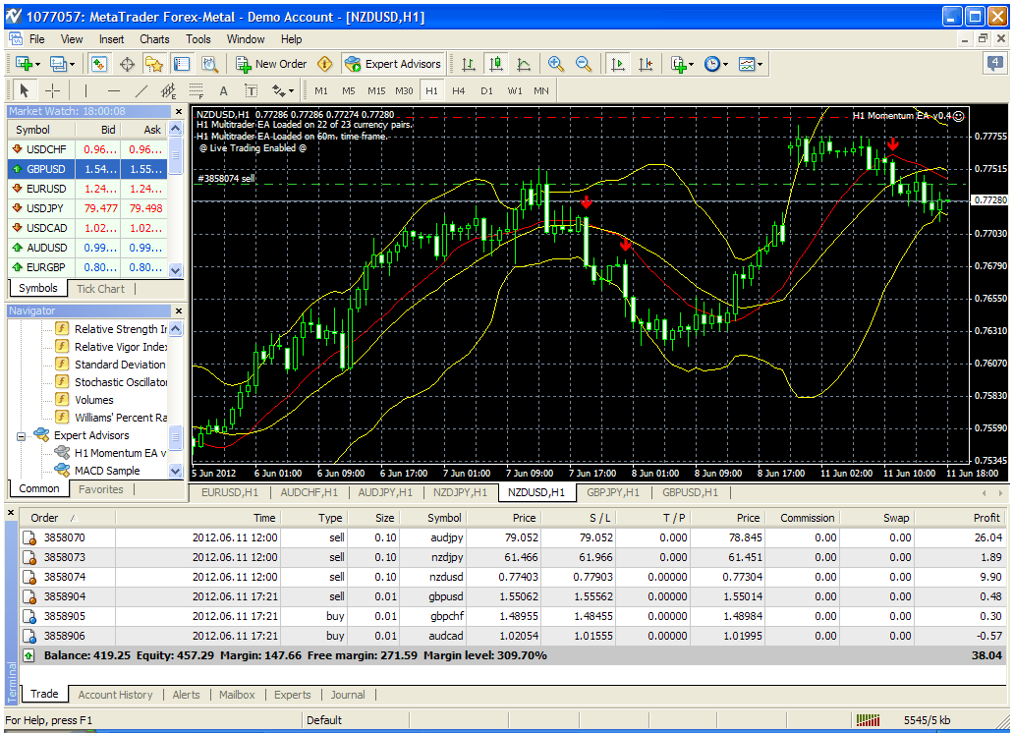Open the New Chart toolbar button
The image size is (1014, 733).
(28, 64)
